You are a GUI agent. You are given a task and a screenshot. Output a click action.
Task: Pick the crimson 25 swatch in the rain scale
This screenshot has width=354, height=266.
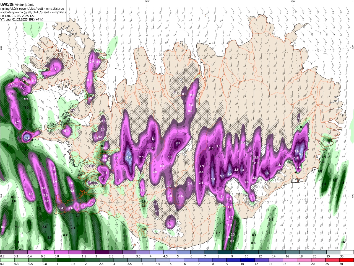coord(332,260)
